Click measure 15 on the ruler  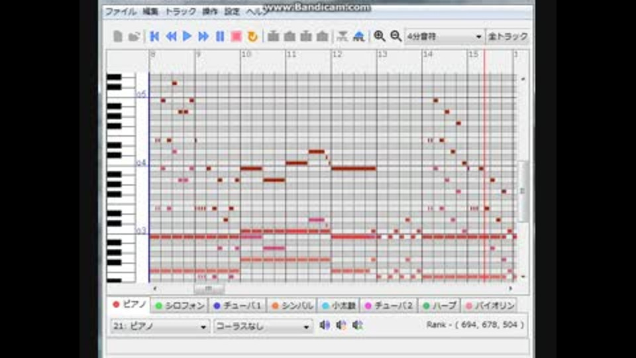point(473,54)
